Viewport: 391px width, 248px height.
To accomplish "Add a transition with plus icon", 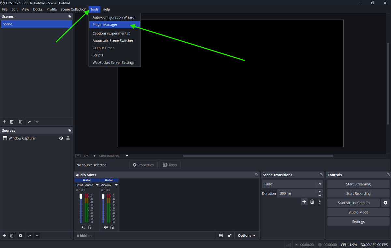I will (304, 202).
